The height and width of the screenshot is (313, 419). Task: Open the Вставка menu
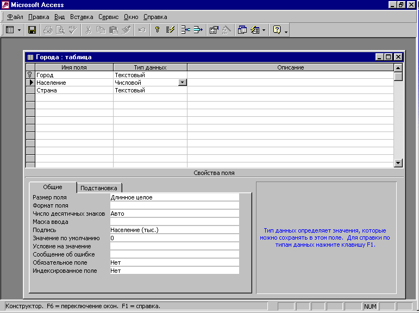pyautogui.click(x=82, y=17)
